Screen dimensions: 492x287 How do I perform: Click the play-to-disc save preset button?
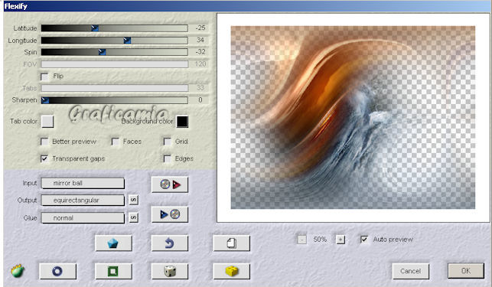click(x=170, y=214)
